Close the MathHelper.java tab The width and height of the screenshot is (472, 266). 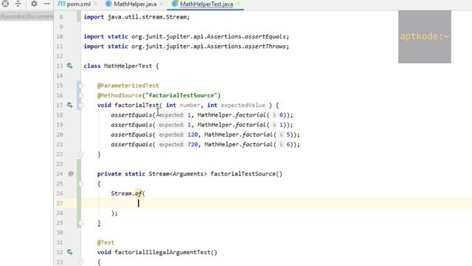[x=162, y=4]
